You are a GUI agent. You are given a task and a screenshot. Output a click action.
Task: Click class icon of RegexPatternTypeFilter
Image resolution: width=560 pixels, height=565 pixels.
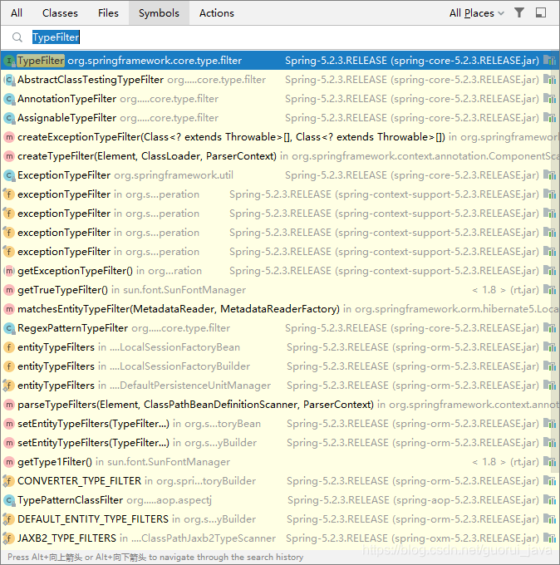(x=9, y=328)
